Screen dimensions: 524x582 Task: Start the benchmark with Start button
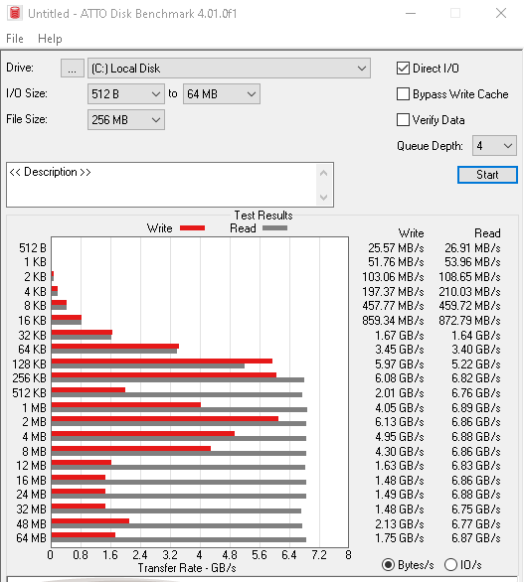tap(487, 175)
